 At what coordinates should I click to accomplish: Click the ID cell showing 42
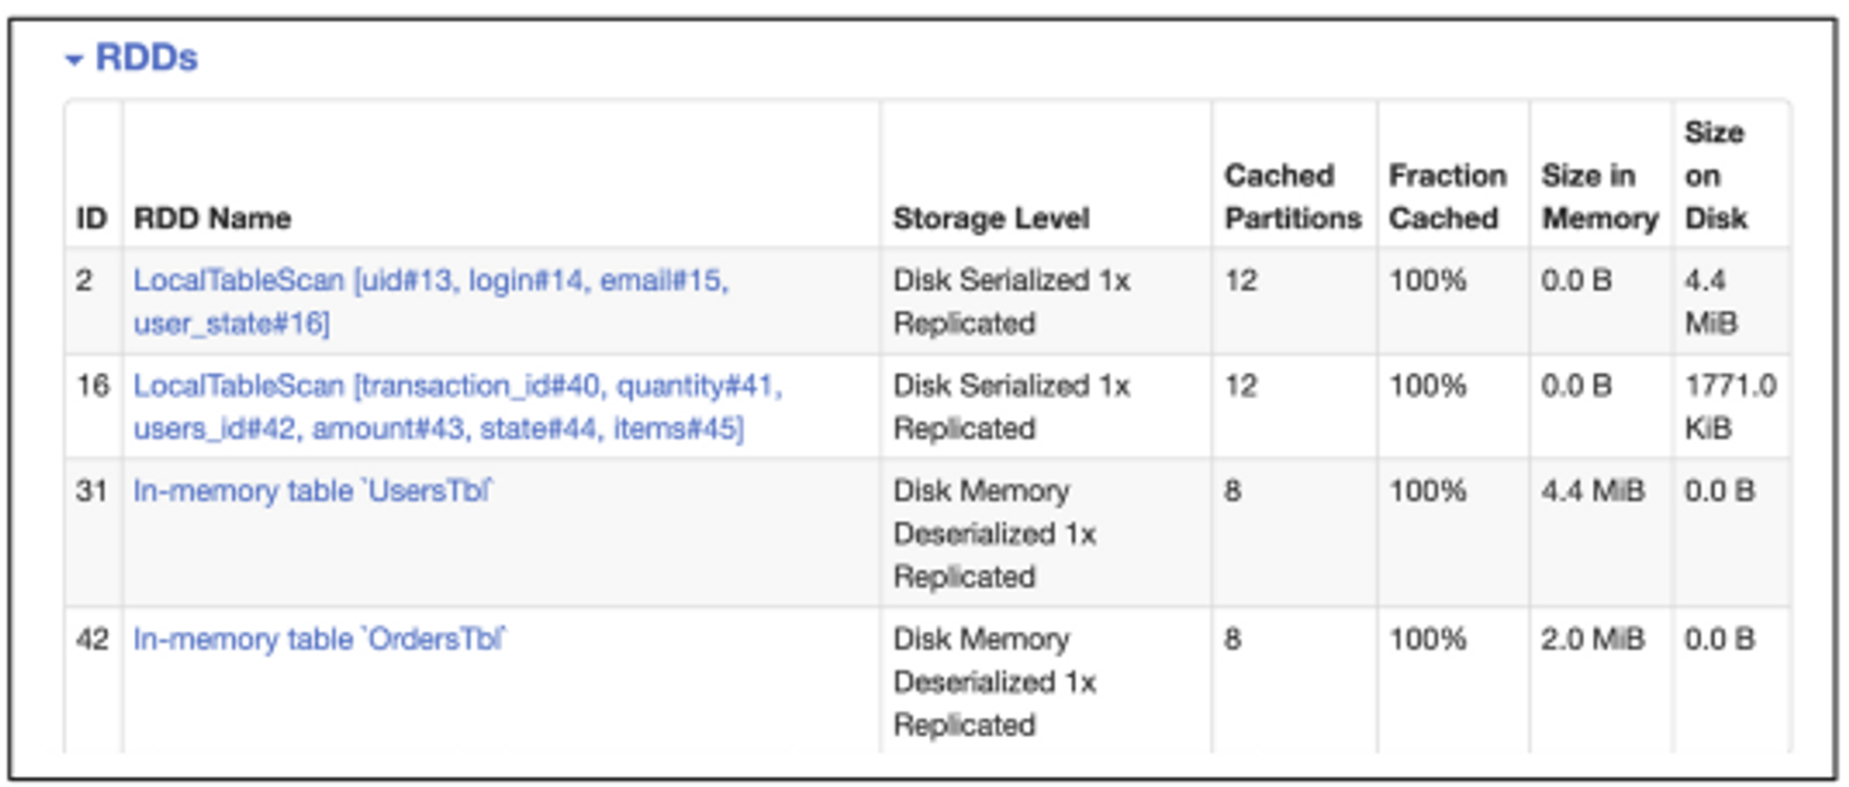92,639
